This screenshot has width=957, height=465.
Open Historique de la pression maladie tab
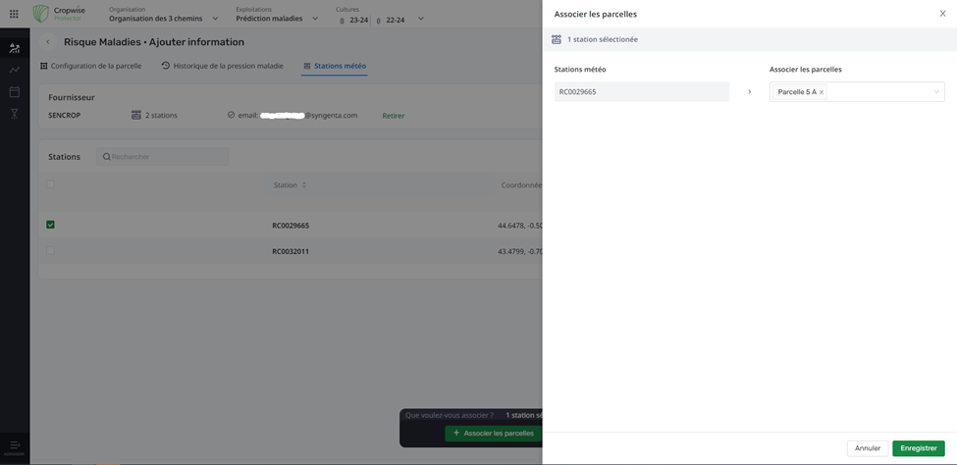[x=223, y=66]
